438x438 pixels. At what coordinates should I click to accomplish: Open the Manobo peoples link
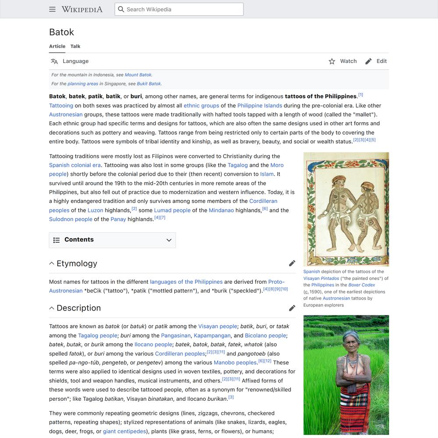pos(235,363)
